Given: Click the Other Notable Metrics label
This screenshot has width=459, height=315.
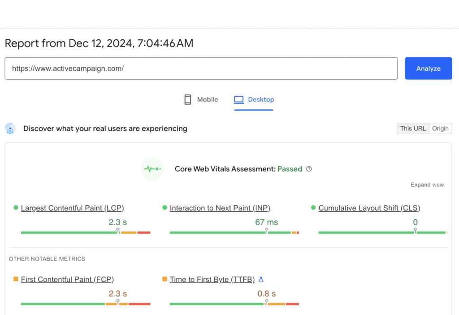Looking at the screenshot, I should [x=47, y=259].
